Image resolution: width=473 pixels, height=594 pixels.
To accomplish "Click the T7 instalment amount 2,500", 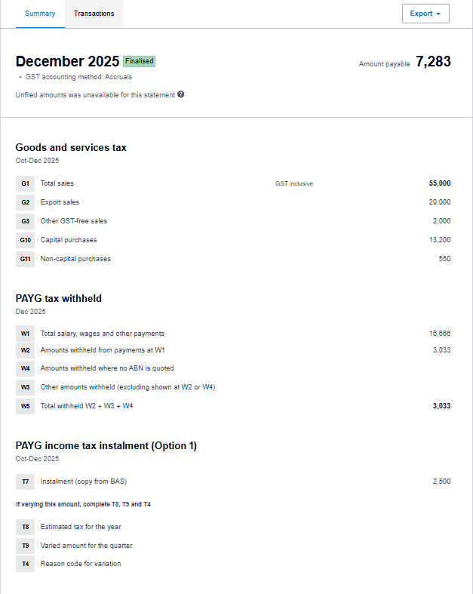I will coord(441,482).
